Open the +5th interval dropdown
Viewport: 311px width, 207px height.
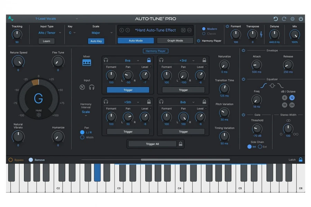coord(132,102)
